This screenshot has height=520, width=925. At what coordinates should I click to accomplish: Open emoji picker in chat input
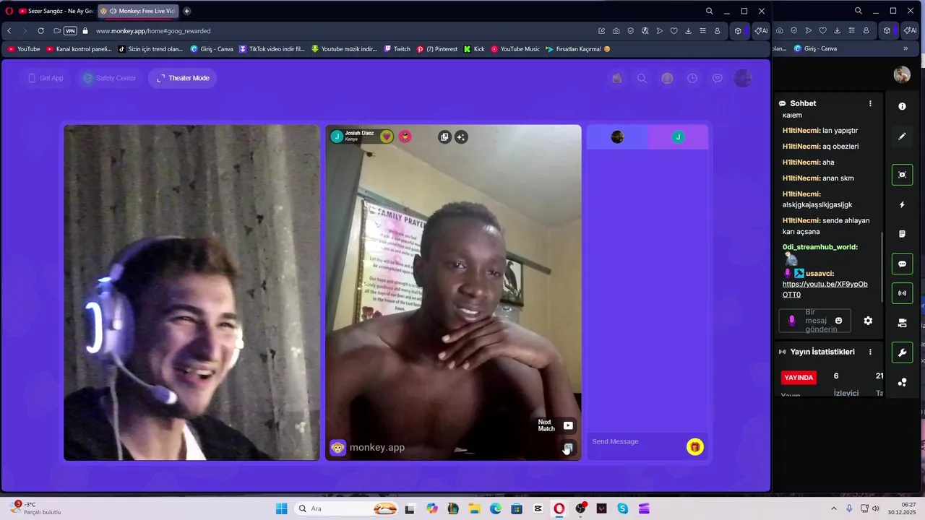click(838, 321)
